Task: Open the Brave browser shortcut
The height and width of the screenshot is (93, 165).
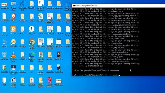Action: point(13,17)
